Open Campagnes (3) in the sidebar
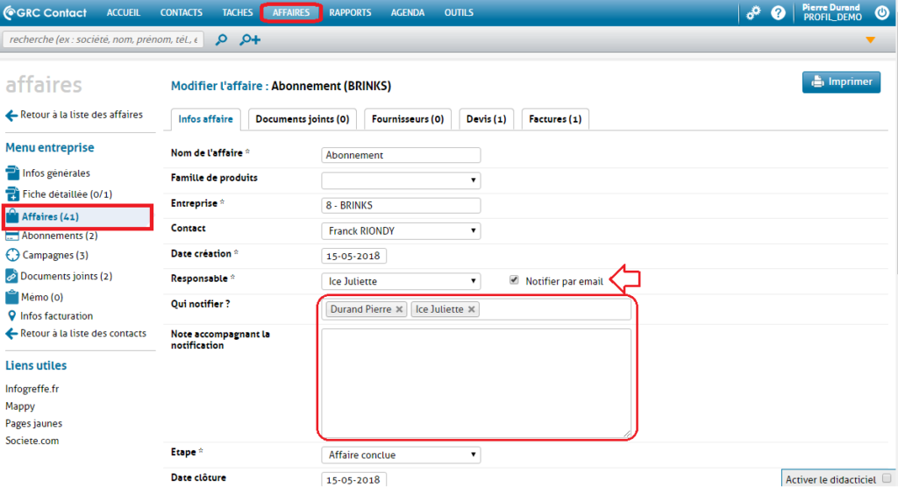Screen dimensions: 898x487 coord(54,256)
